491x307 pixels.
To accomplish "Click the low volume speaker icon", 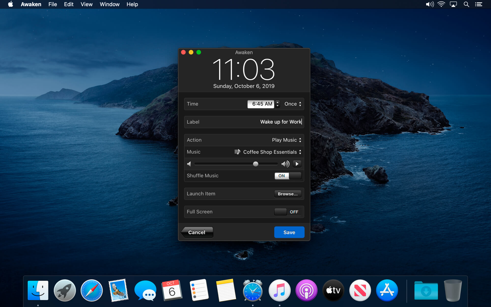I will click(189, 164).
